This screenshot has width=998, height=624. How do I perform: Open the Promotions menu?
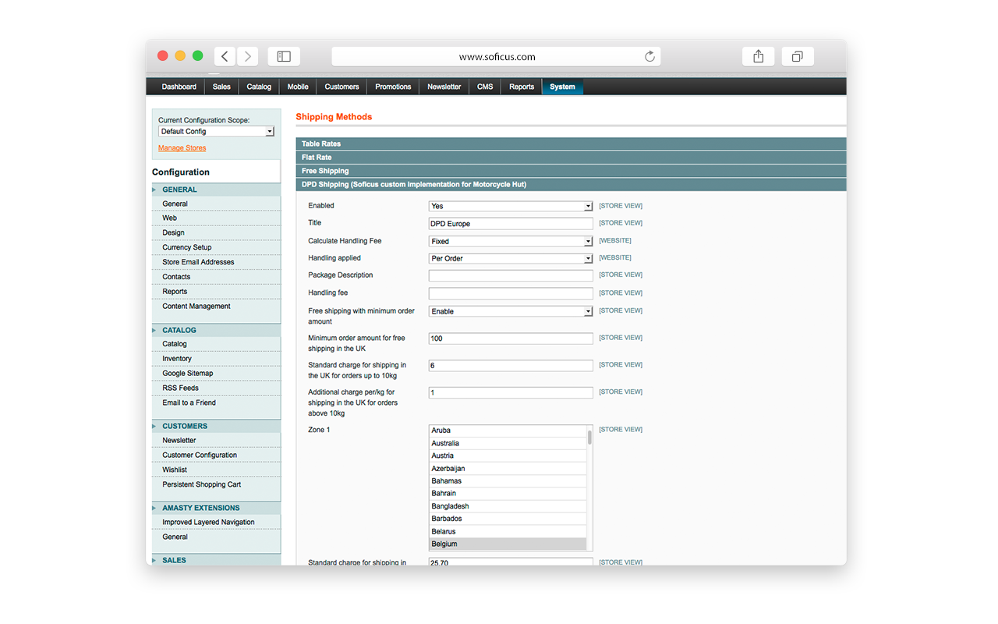(393, 87)
